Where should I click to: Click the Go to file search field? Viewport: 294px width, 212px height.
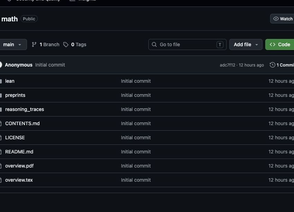(187, 44)
